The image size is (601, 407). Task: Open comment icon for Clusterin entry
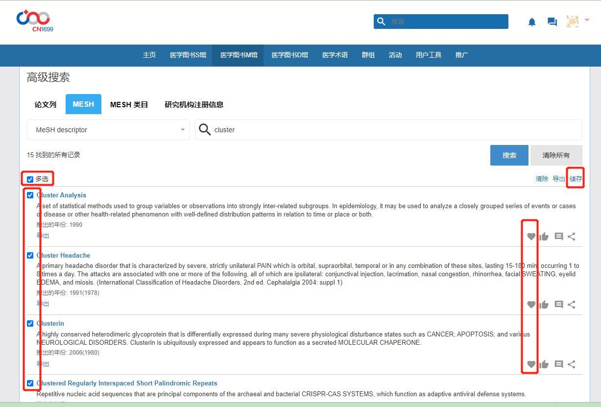[558, 364]
